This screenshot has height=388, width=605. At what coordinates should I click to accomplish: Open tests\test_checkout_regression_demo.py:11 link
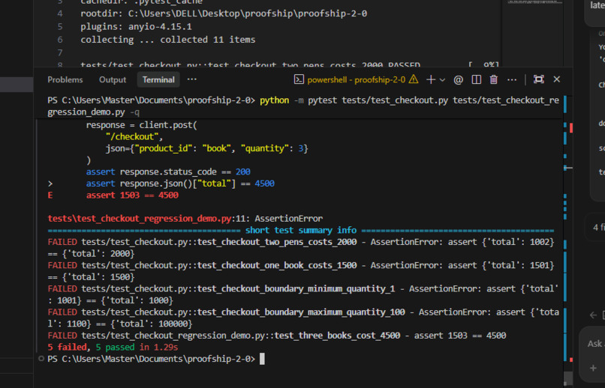146,219
